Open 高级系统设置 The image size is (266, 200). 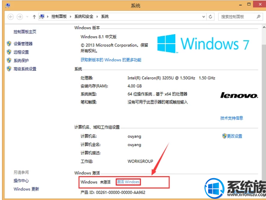25,69
